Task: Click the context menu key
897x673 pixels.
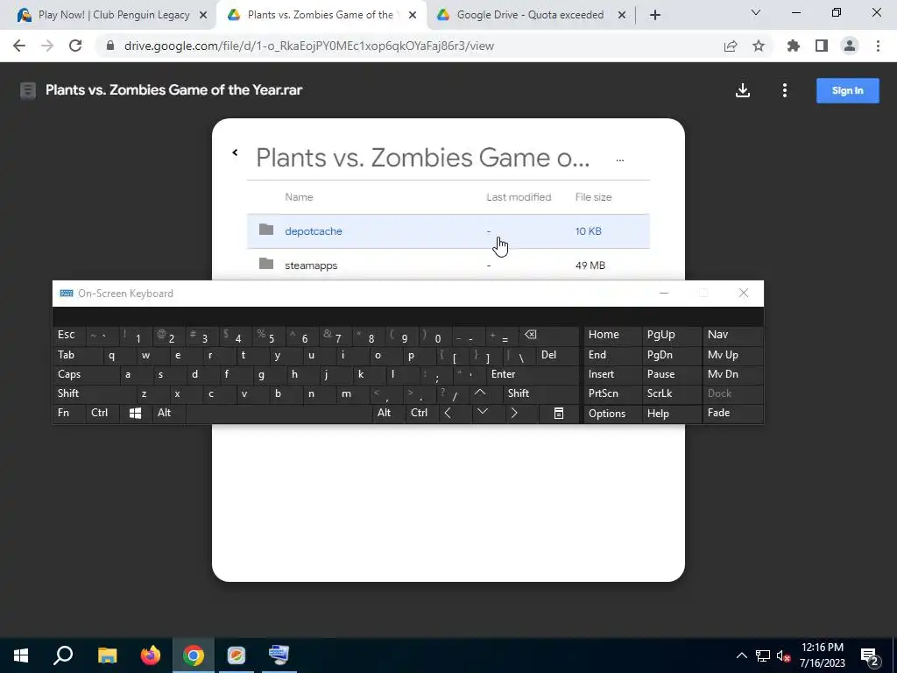Action: pyautogui.click(x=559, y=414)
